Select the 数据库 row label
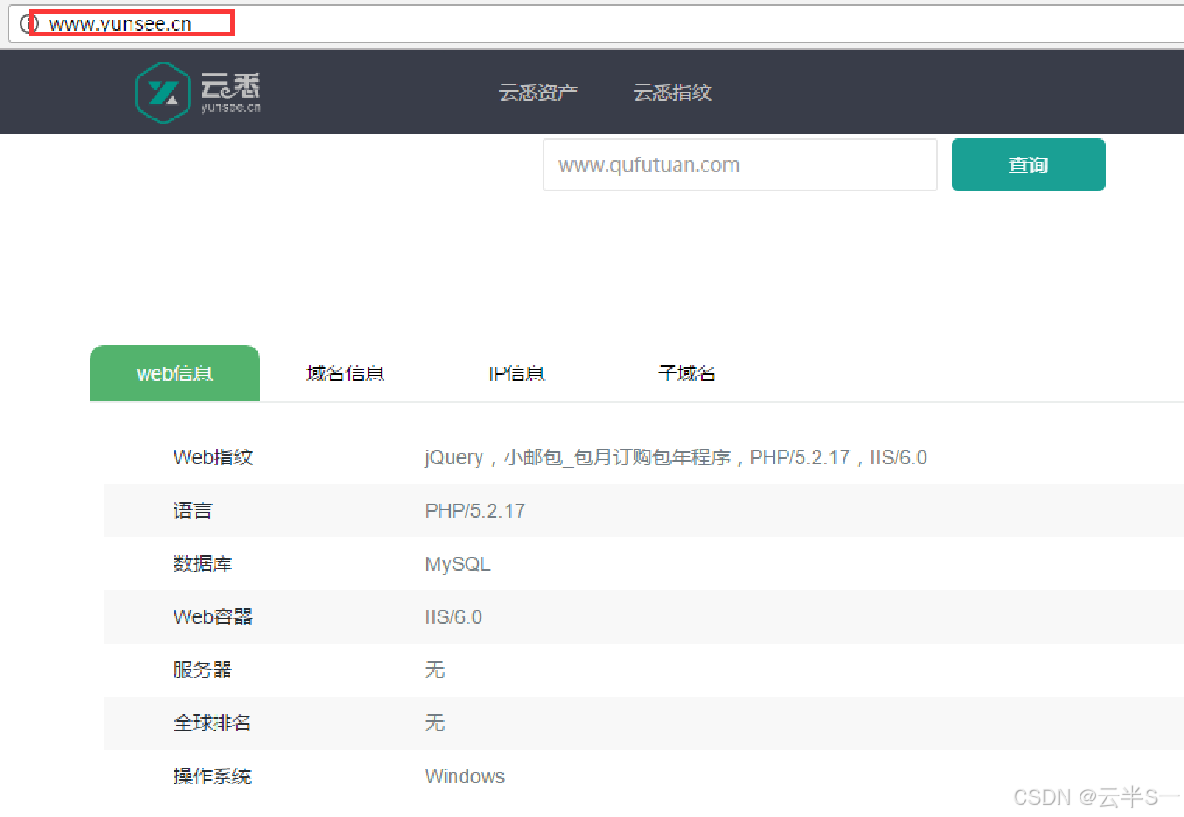This screenshot has width=1184, height=817. click(202, 564)
